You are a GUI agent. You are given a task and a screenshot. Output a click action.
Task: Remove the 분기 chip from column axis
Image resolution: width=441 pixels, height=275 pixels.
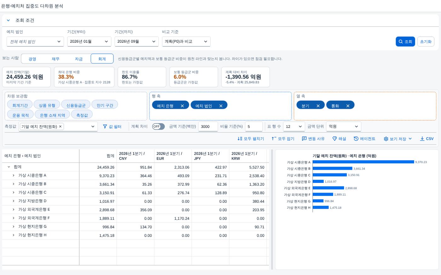coord(318,106)
